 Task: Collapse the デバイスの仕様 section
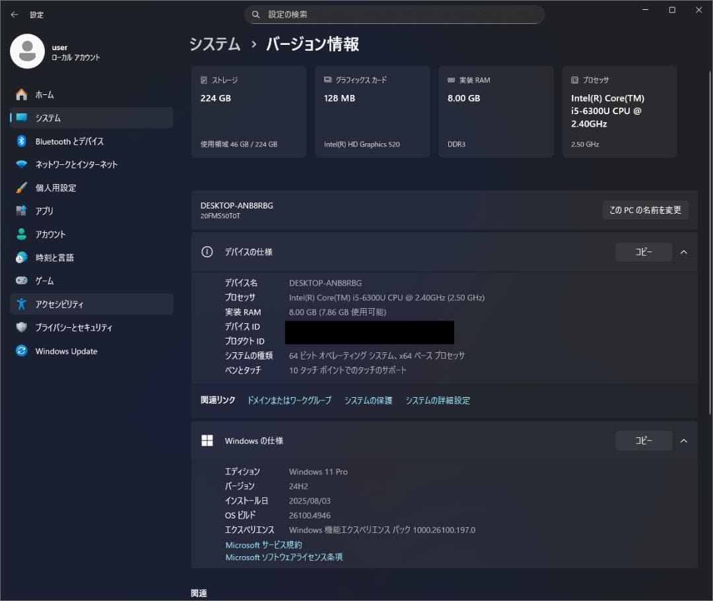pyautogui.click(x=684, y=251)
